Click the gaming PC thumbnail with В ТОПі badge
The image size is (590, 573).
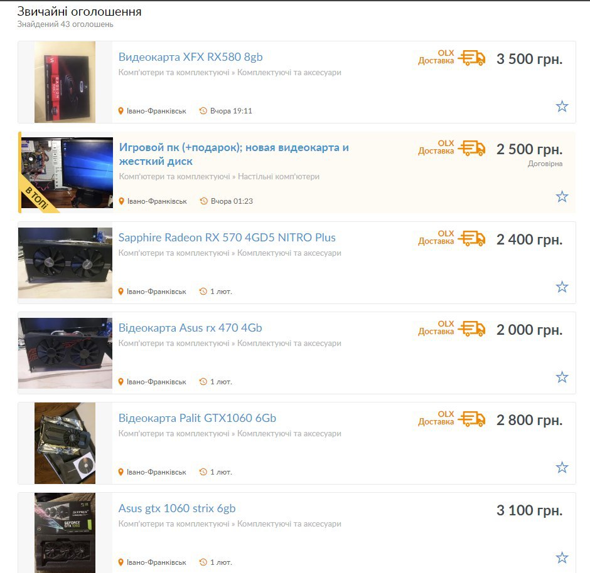point(67,172)
